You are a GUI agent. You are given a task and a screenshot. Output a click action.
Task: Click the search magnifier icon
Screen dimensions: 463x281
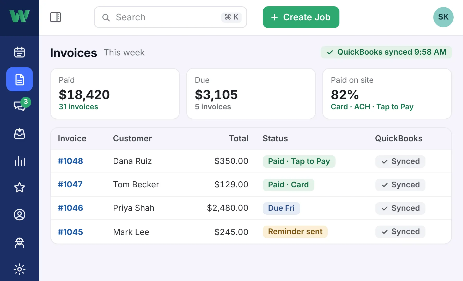point(106,17)
